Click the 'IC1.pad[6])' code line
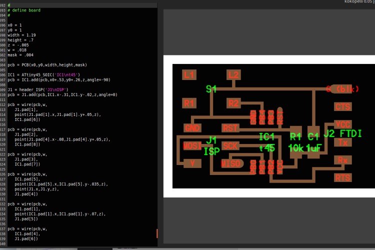This screenshot has height=250, width=375. 27,119
